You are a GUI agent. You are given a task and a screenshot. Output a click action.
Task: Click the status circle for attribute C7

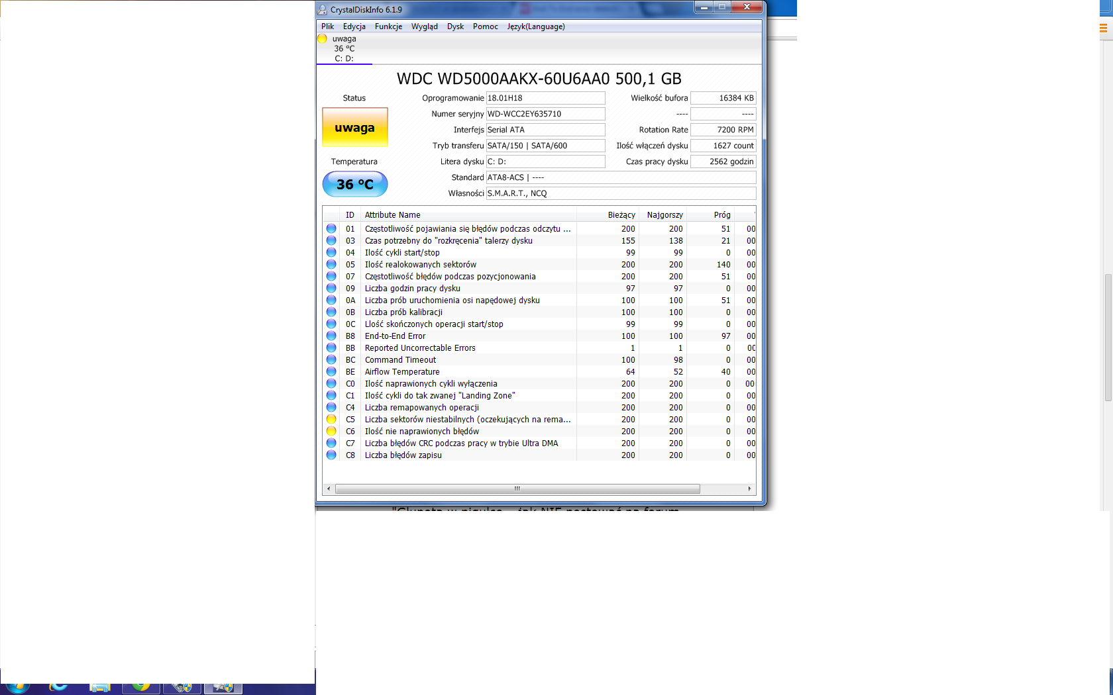pyautogui.click(x=331, y=443)
